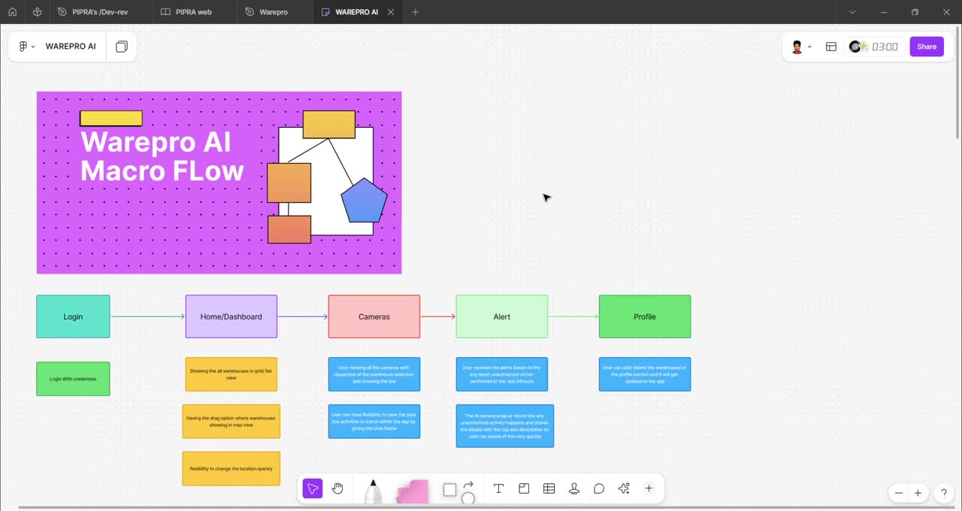Switch to the PIPRA's /Dev-rev tab
This screenshot has height=511, width=962.
[x=101, y=12]
